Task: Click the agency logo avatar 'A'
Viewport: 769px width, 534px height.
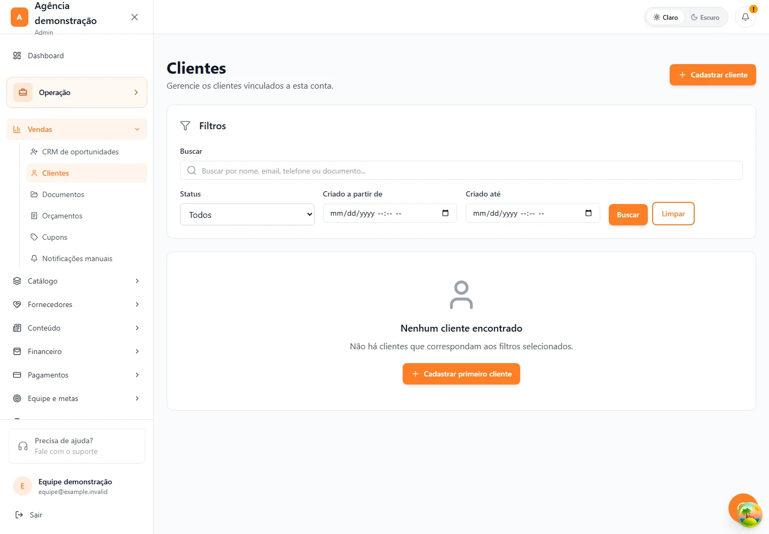Action: click(19, 17)
